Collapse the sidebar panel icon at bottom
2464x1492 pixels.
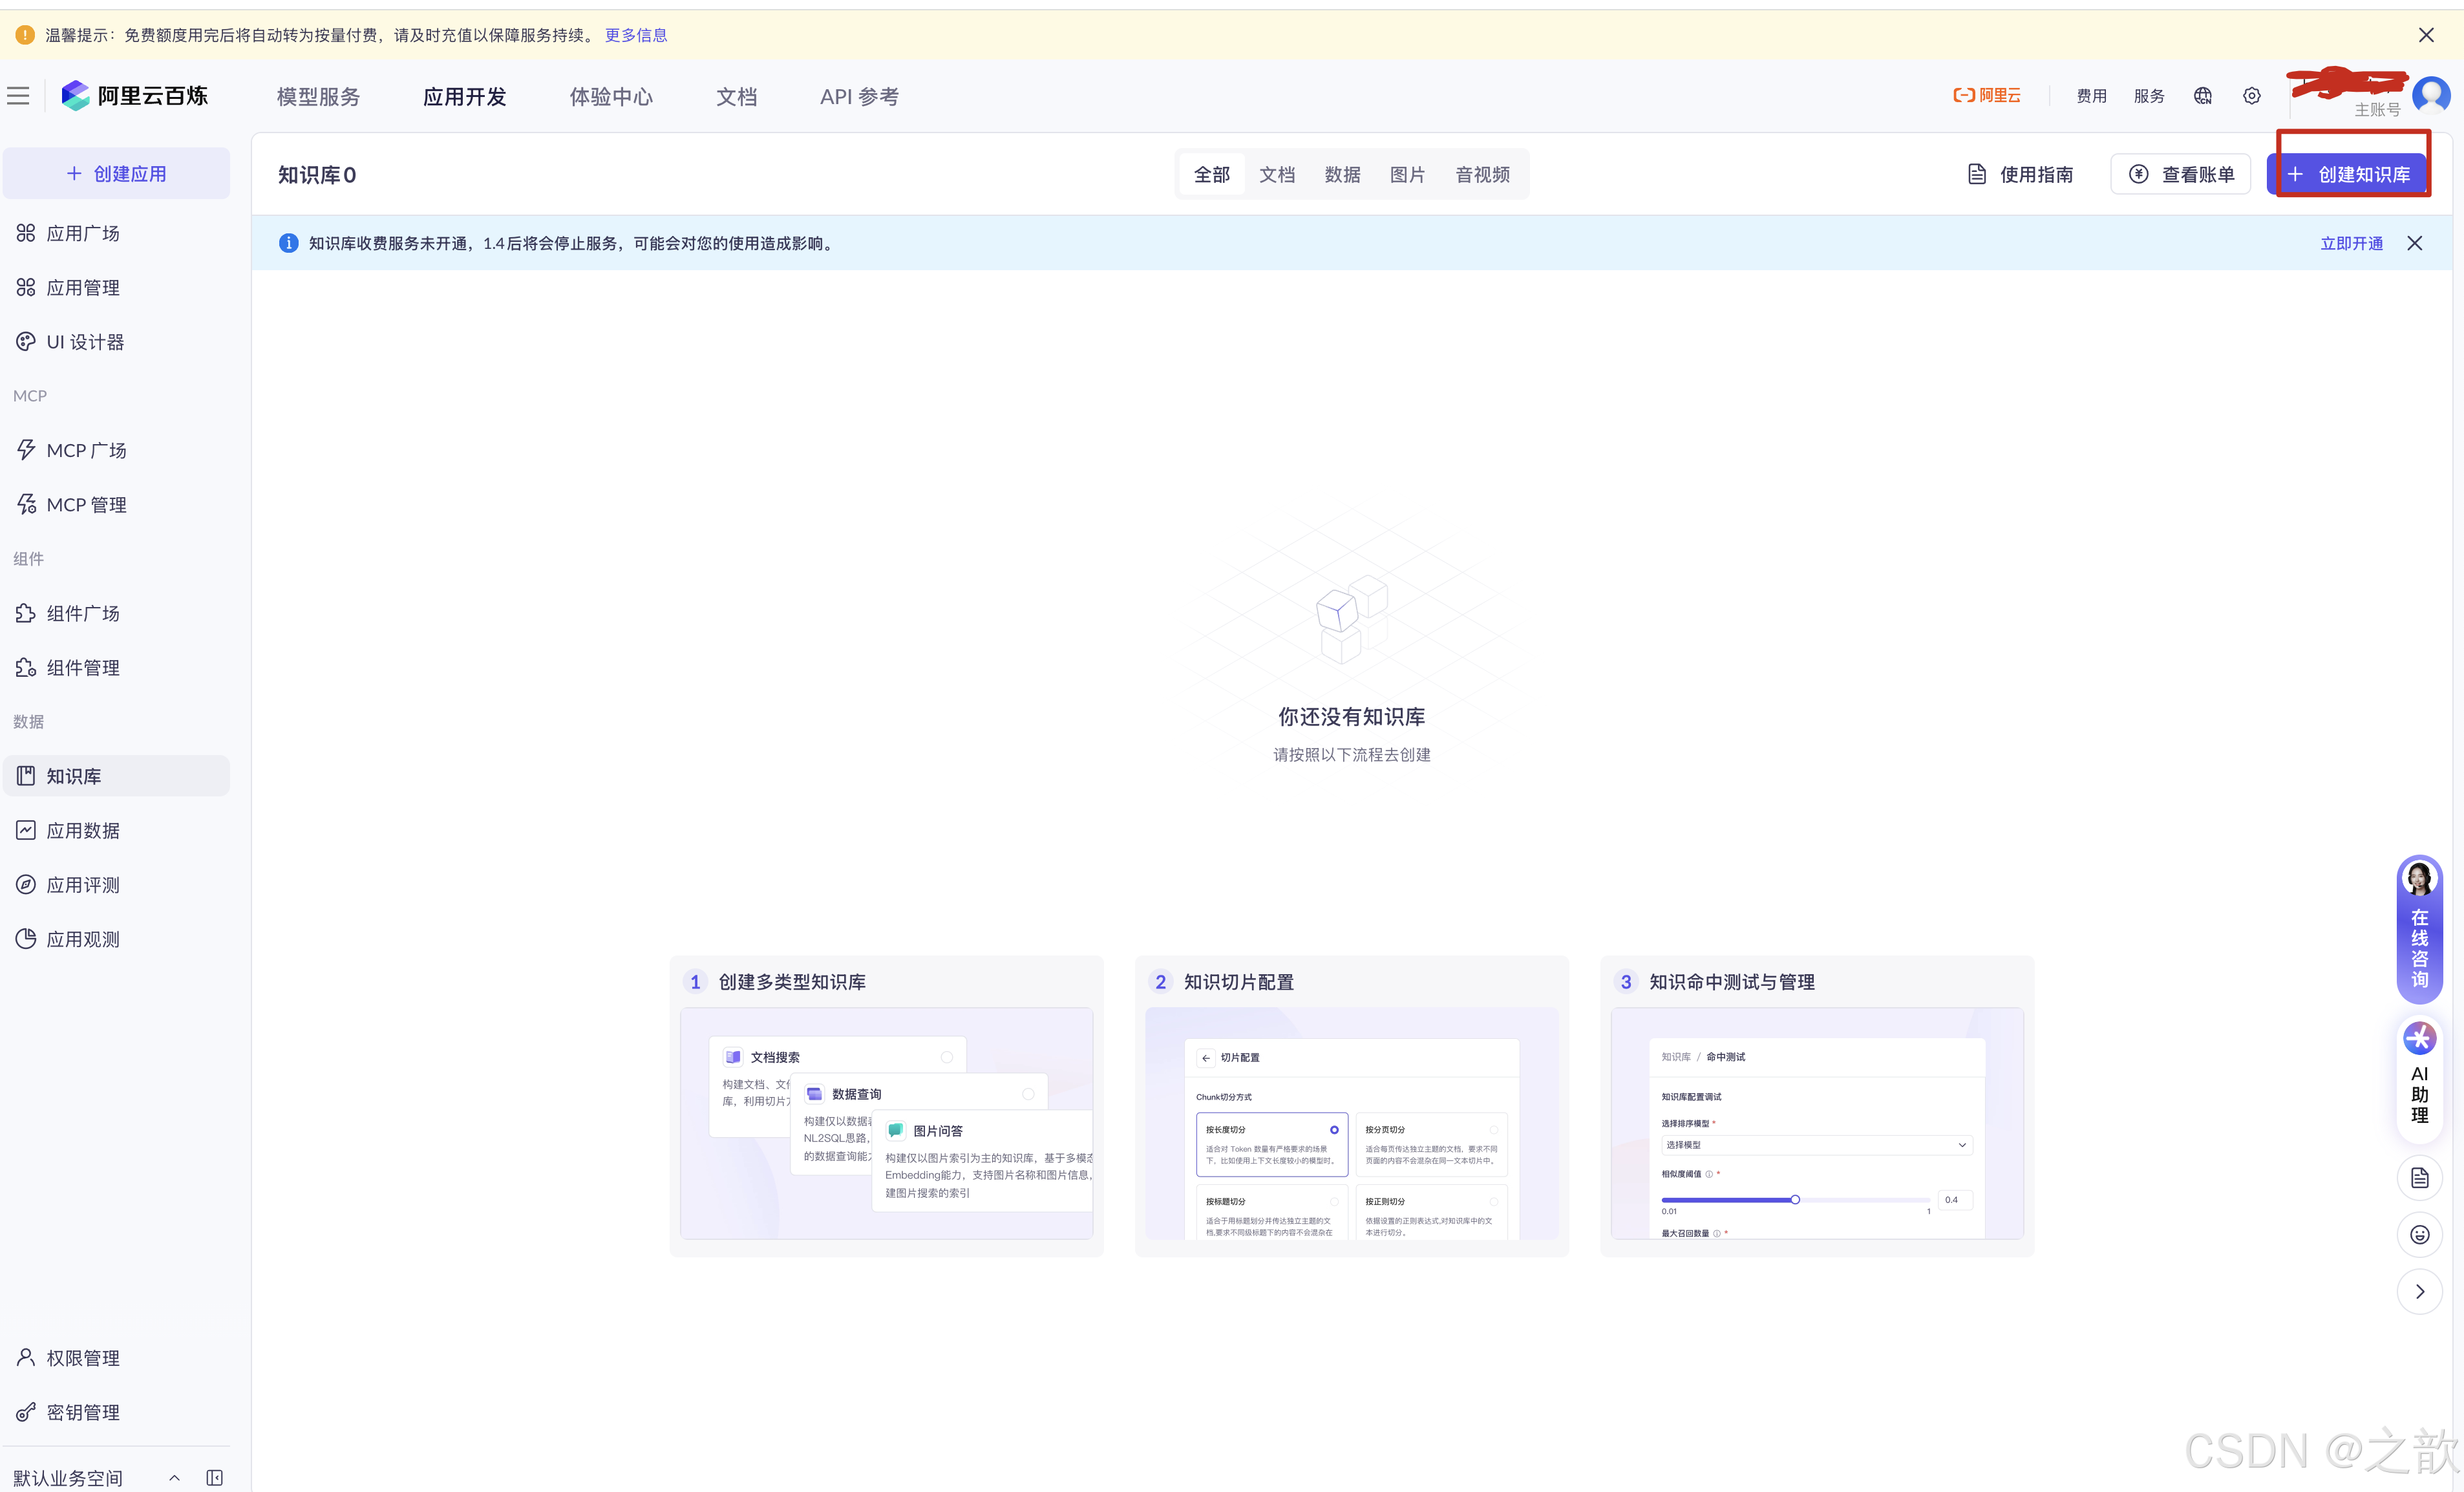214,1477
